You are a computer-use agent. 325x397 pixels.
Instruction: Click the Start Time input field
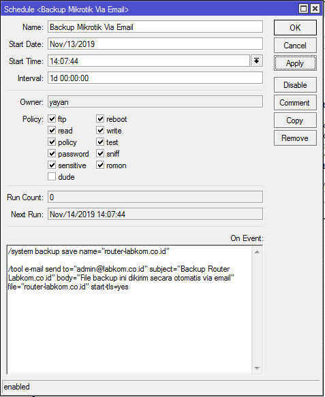(149, 61)
